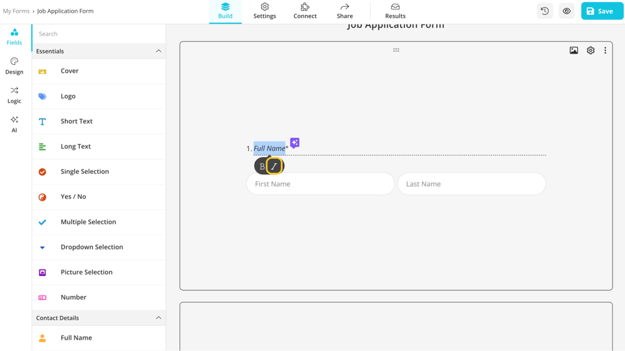Open the Settings tab
Screen dimensions: 625x351
point(264,11)
